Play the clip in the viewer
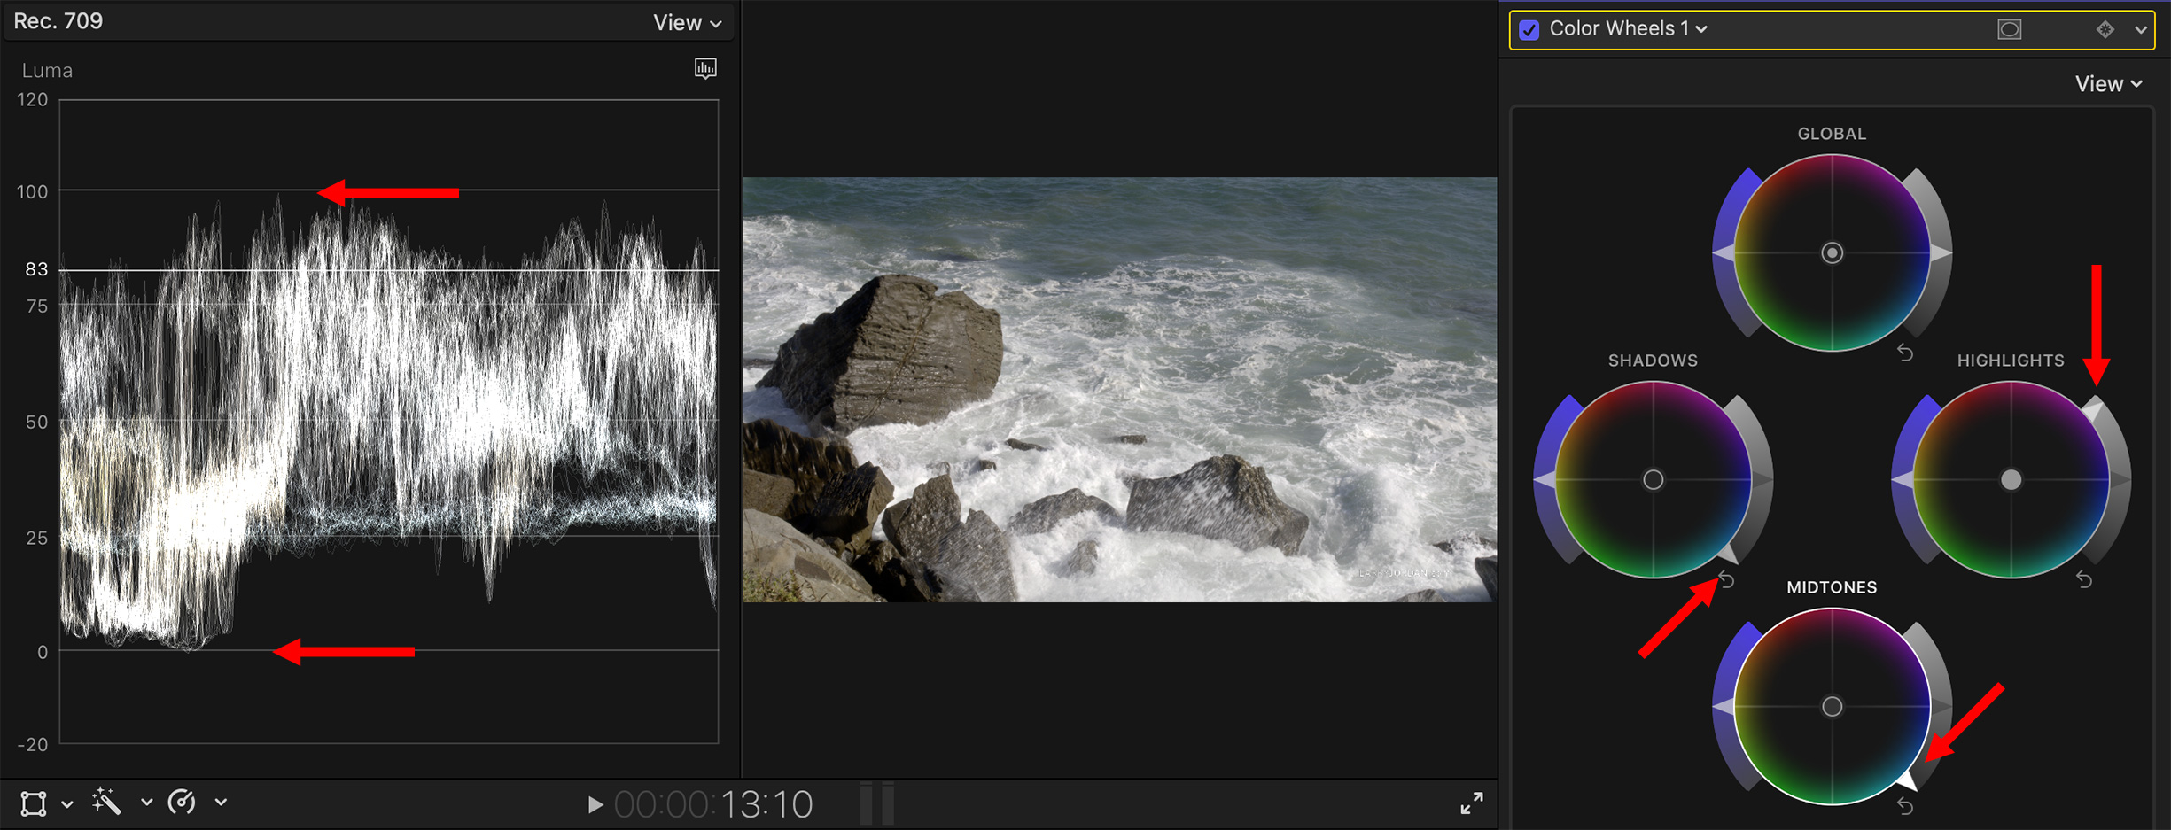Screen dimensions: 2171x830 [595, 804]
